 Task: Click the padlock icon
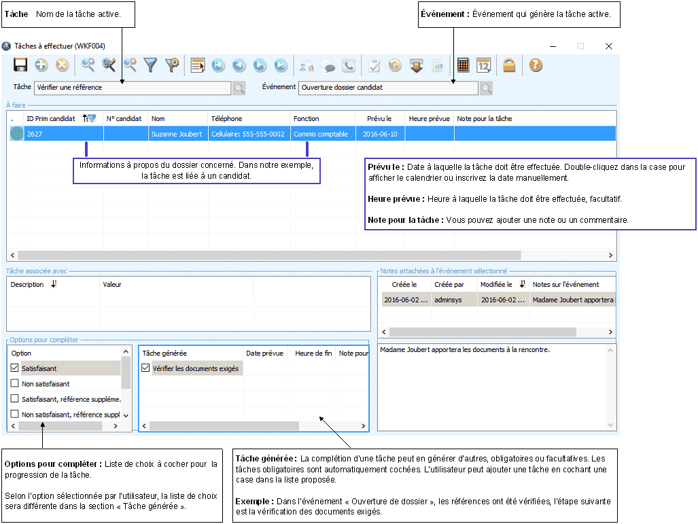(x=509, y=65)
